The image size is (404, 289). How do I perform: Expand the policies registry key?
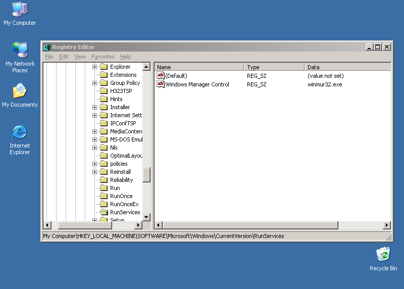click(x=94, y=164)
